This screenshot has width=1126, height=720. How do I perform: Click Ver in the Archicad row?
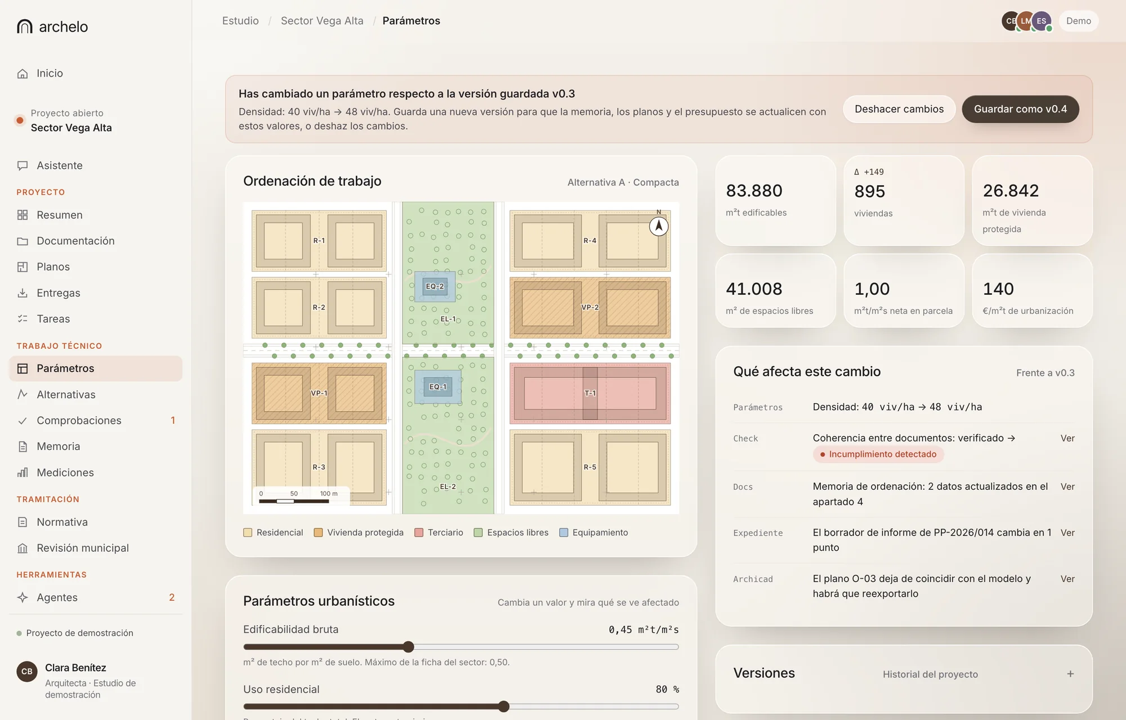[1067, 579]
